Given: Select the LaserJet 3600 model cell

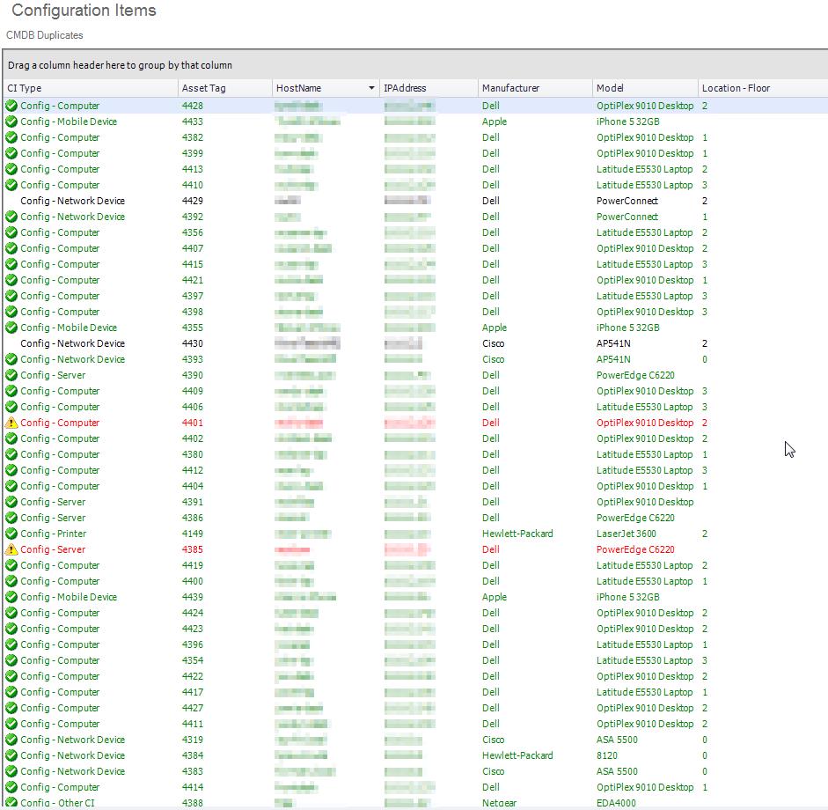Looking at the screenshot, I should (626, 534).
